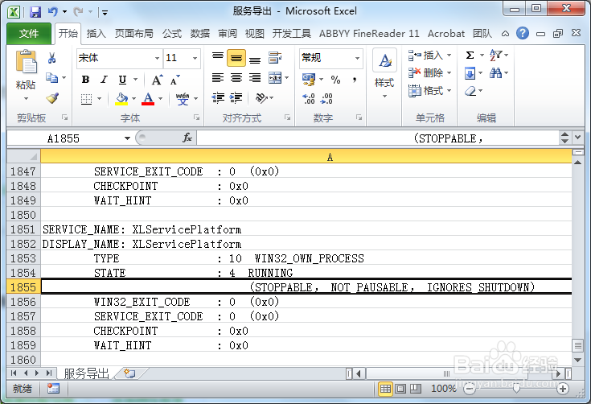
Task: Click the 插入 insert cells button
Action: coord(429,56)
